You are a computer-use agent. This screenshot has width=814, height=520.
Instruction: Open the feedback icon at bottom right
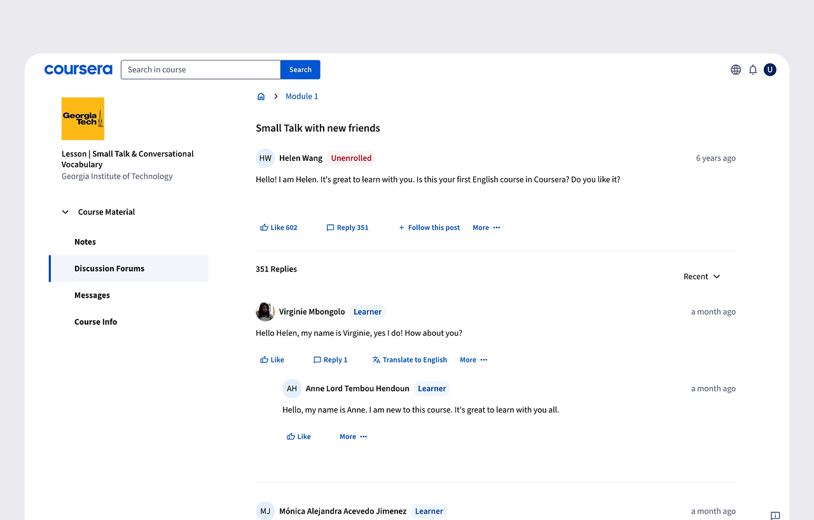(x=775, y=515)
